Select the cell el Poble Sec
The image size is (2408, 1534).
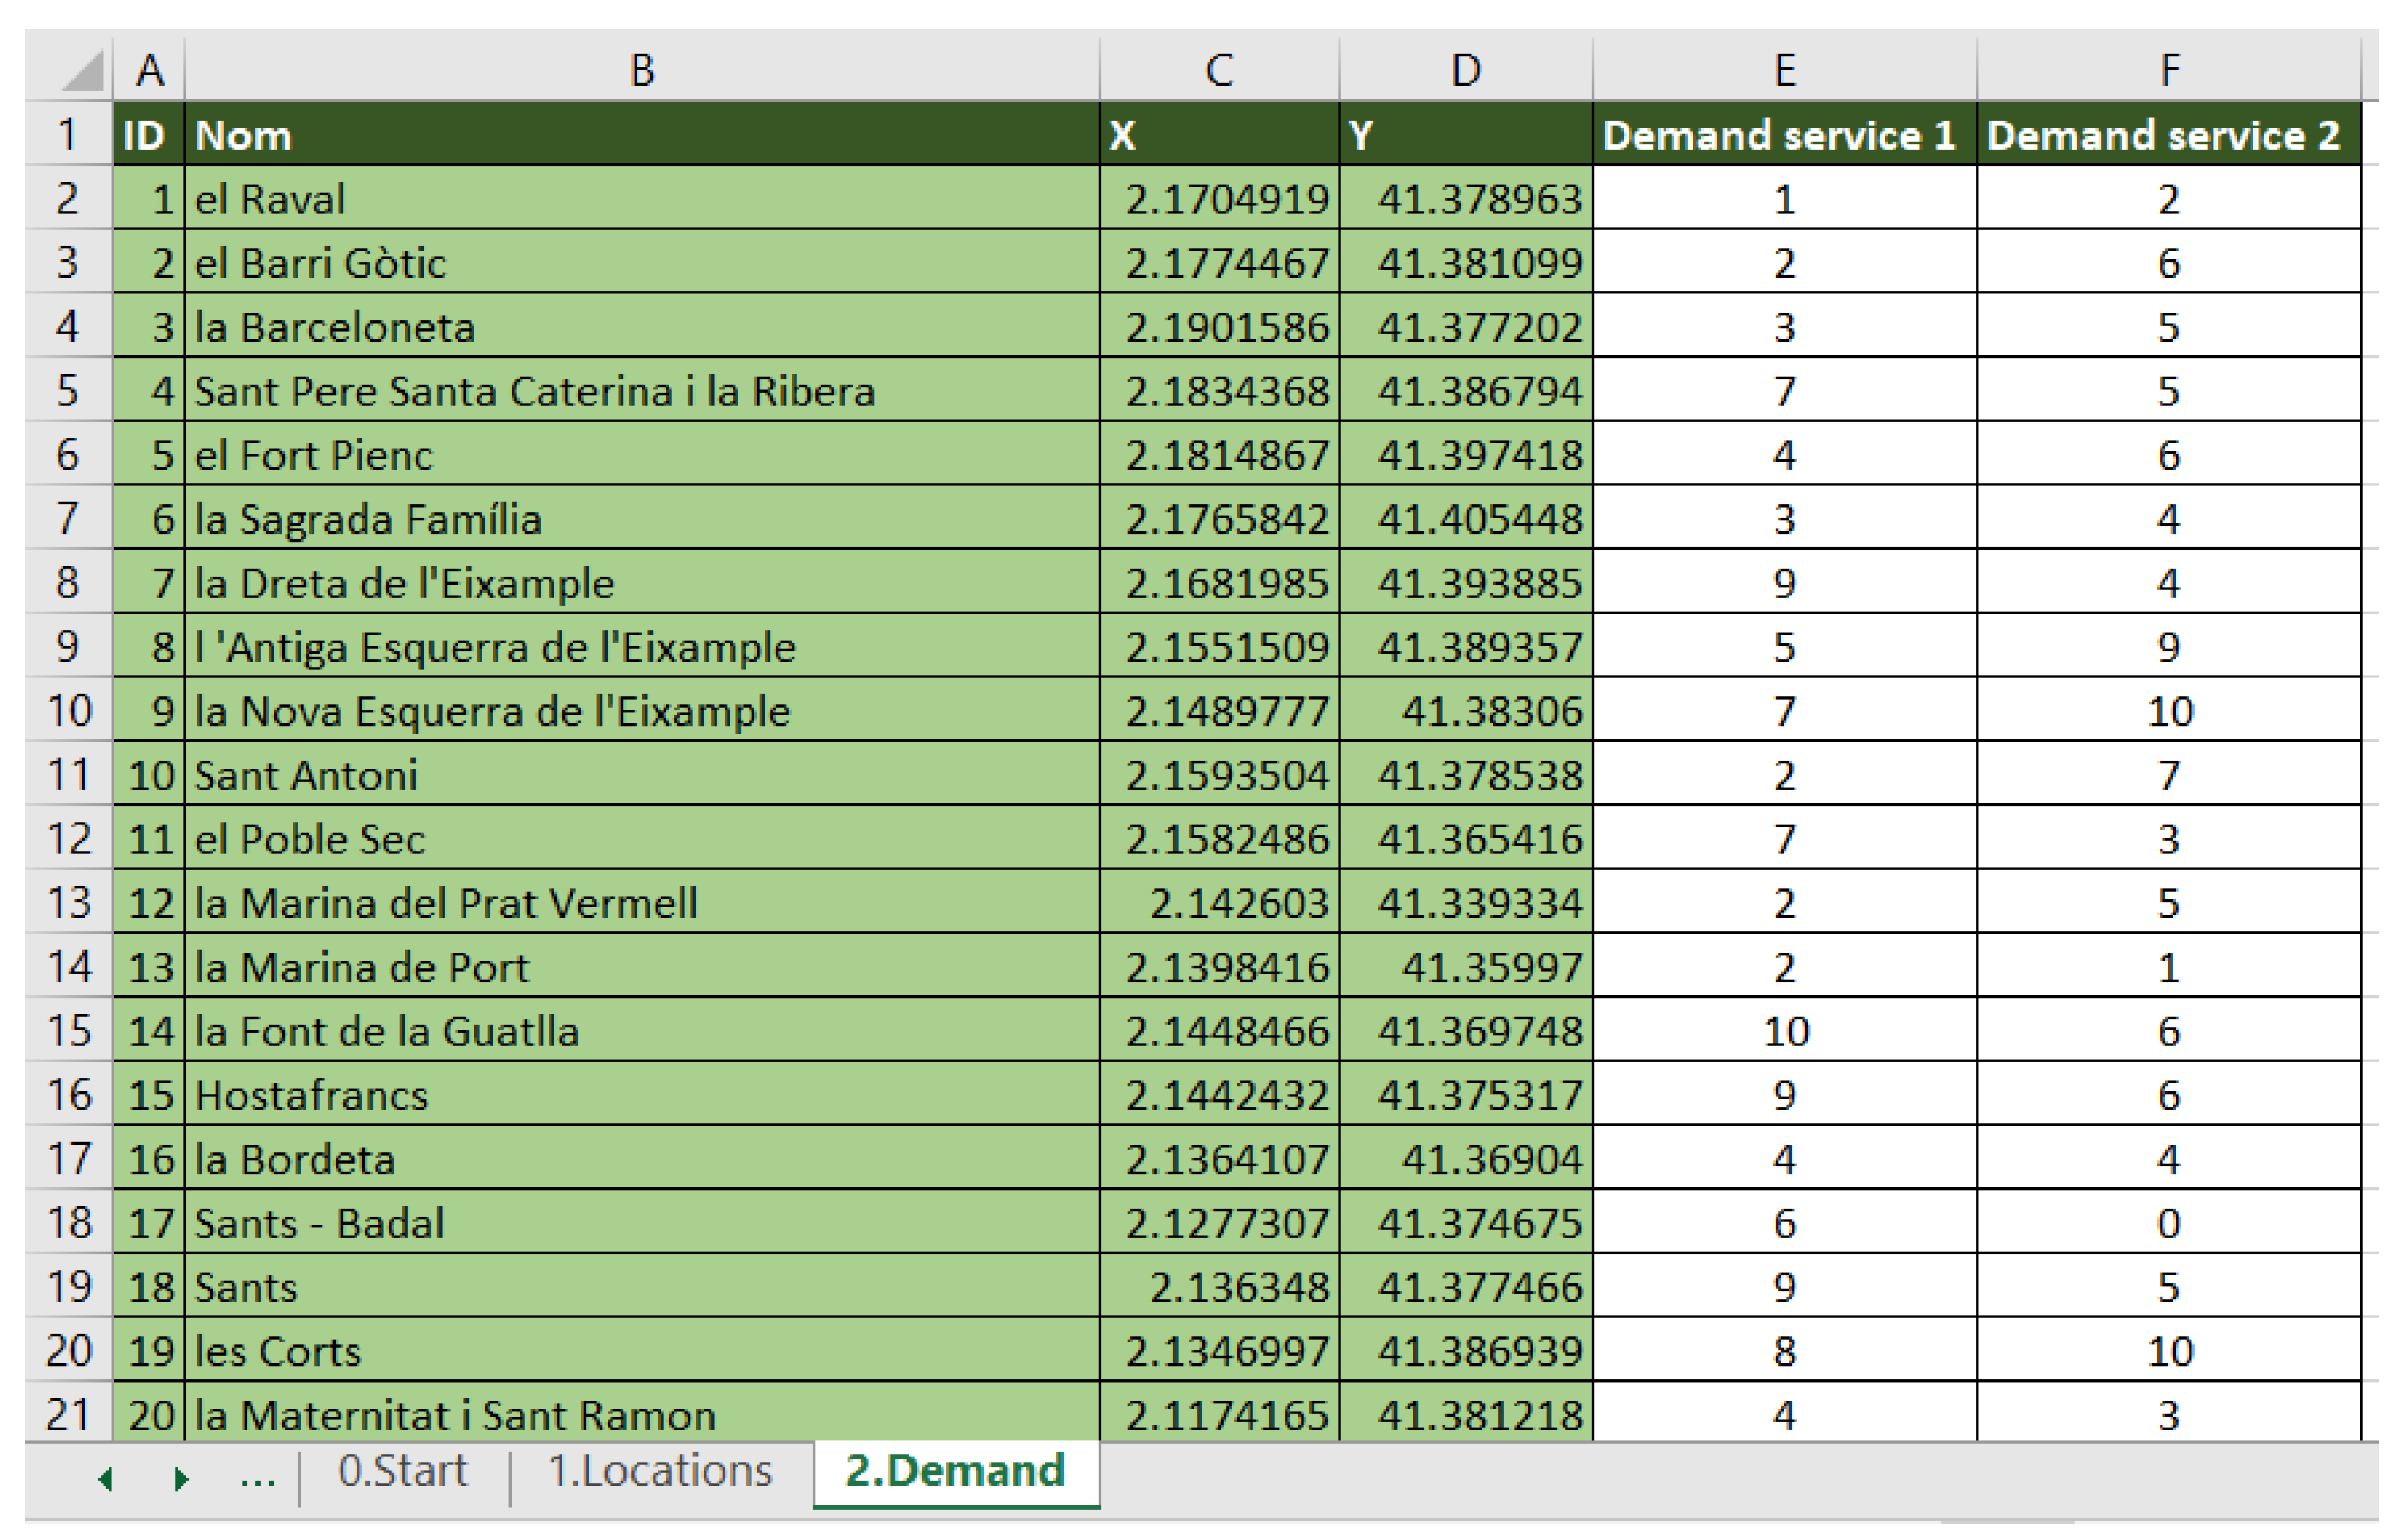[642, 838]
